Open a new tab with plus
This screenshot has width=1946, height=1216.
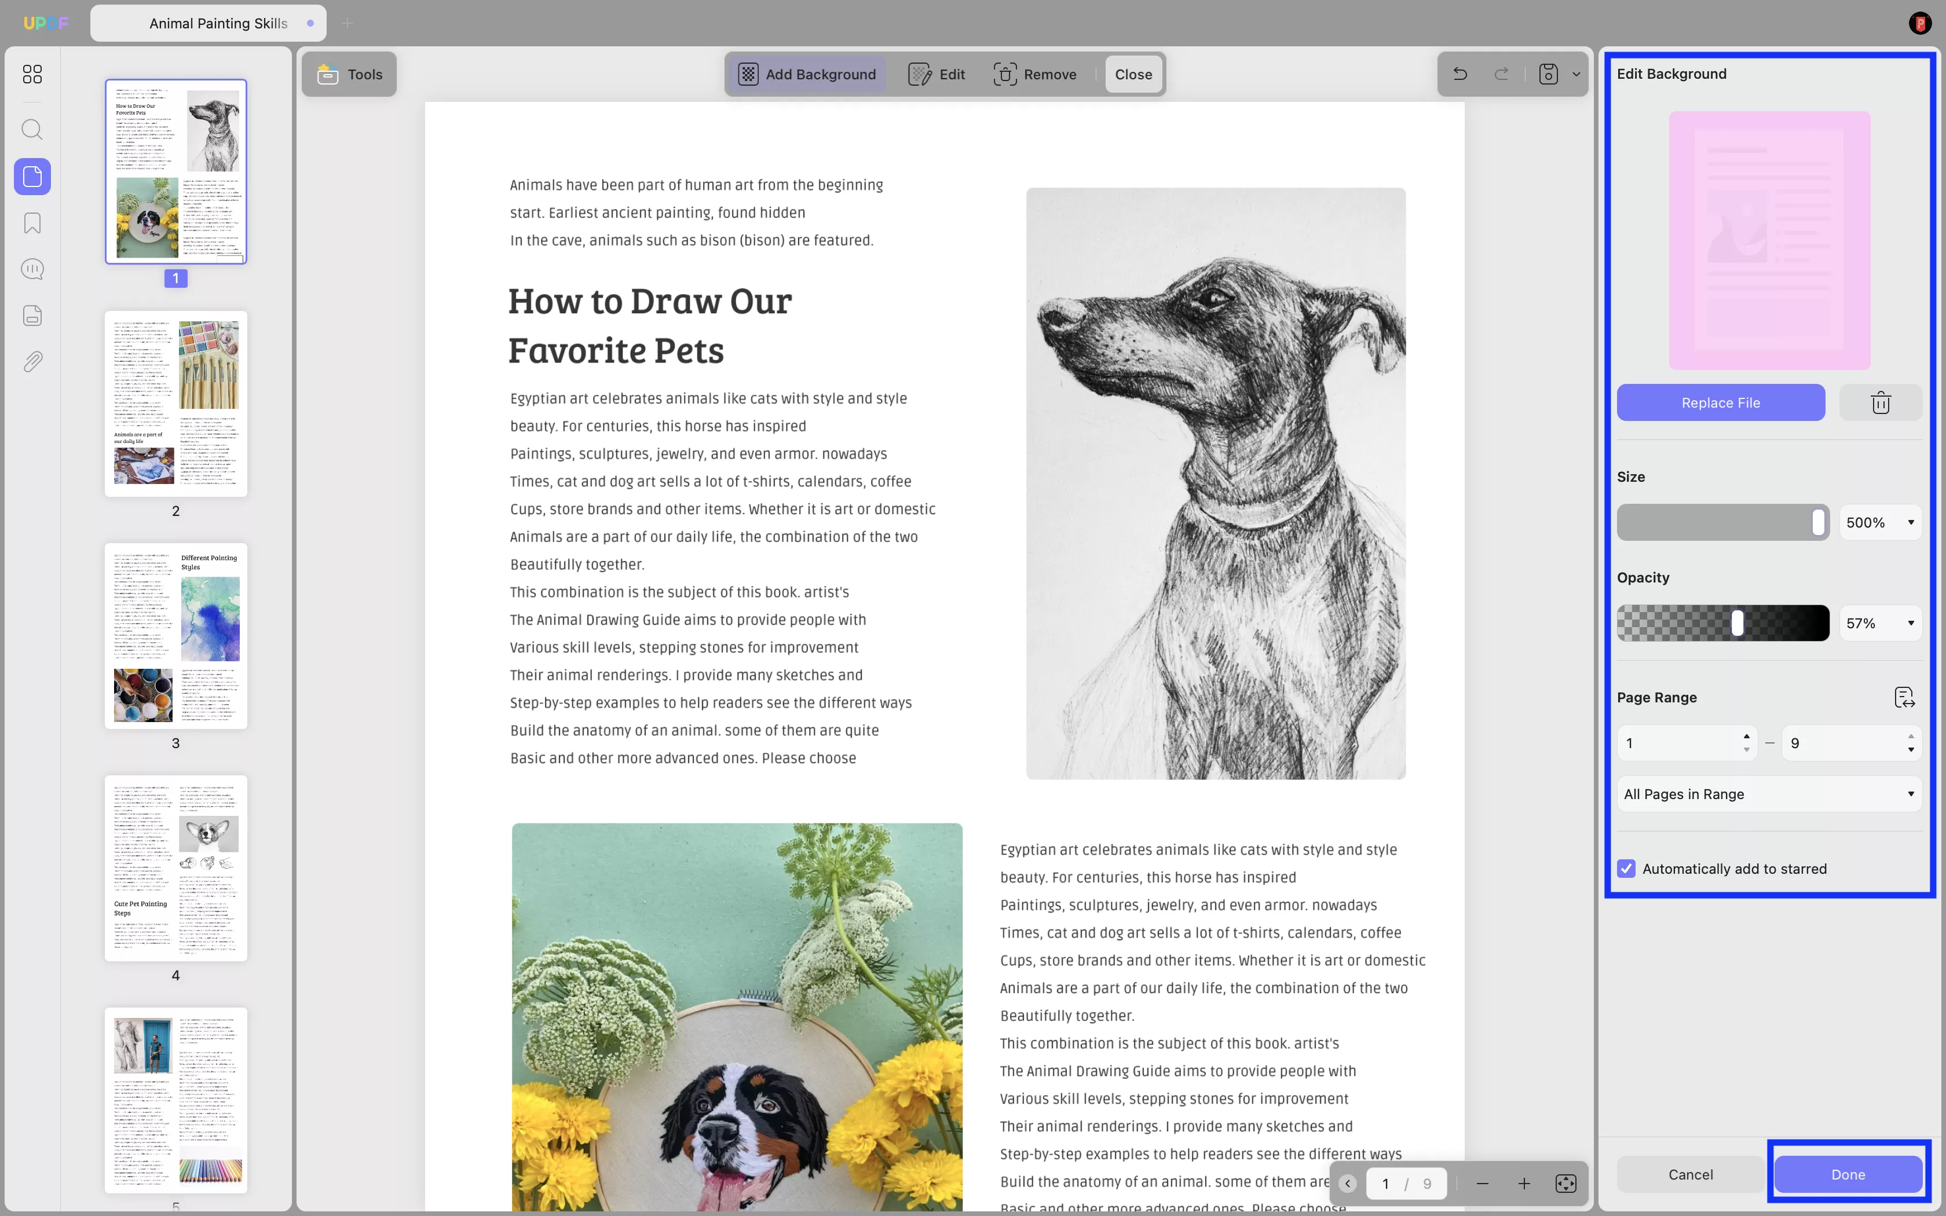coord(348,23)
